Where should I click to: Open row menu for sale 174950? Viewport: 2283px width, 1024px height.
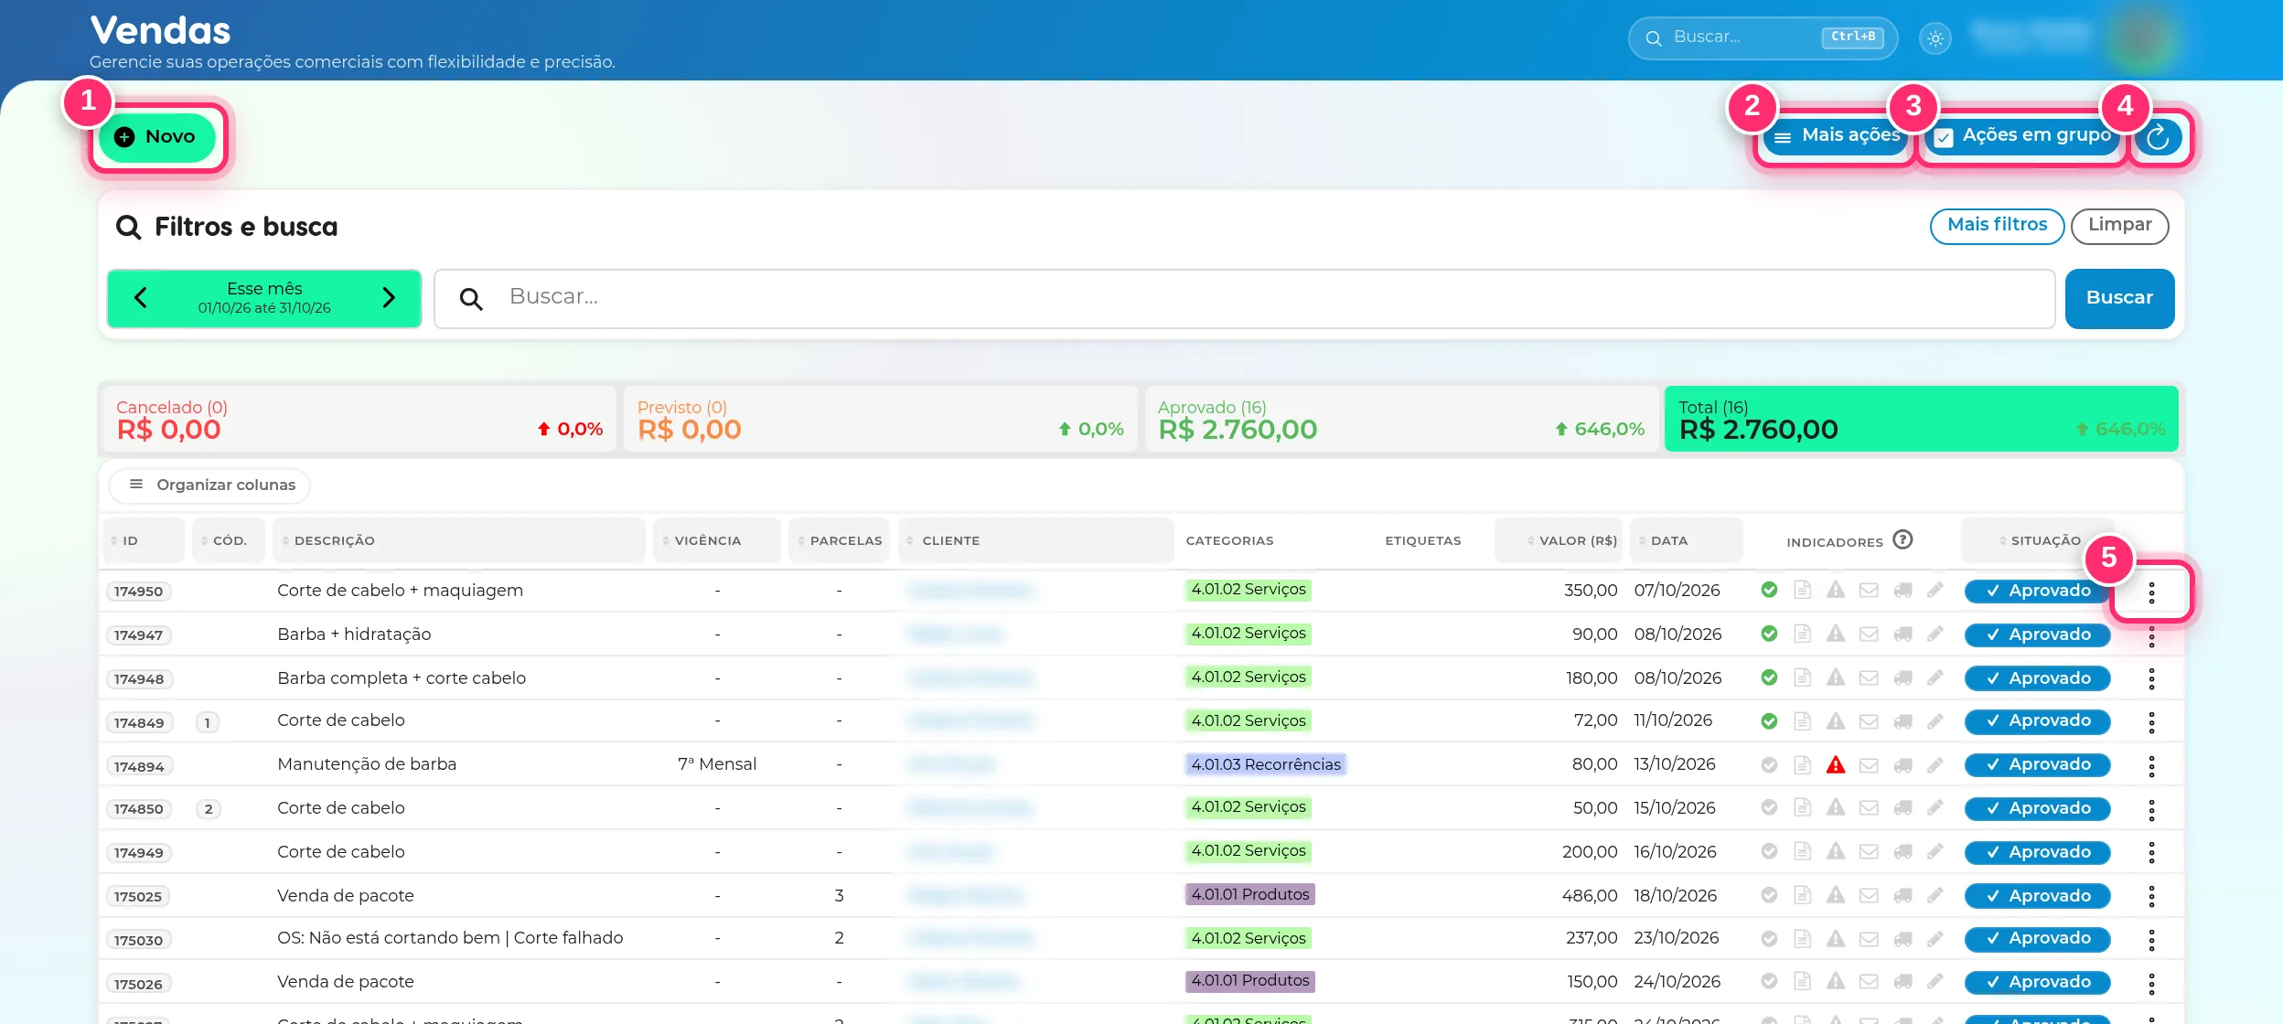click(2151, 592)
